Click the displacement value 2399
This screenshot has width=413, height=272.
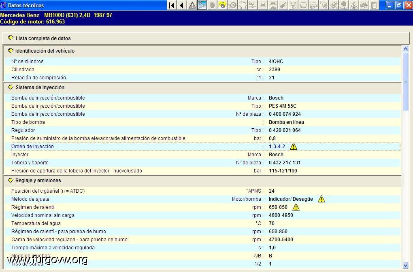(275, 70)
